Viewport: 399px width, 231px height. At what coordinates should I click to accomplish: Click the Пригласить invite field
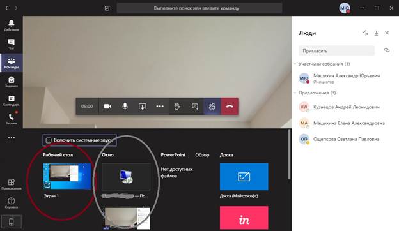coord(336,51)
